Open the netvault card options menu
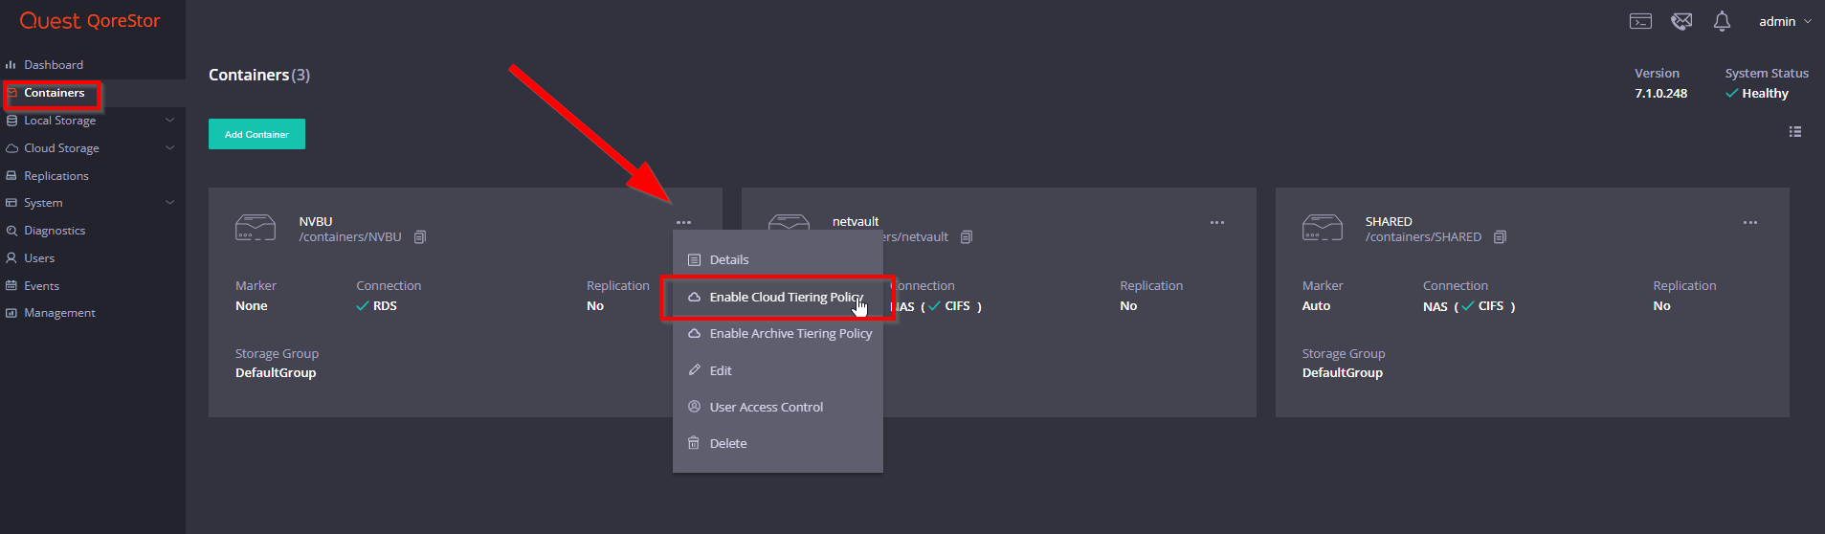The height and width of the screenshot is (534, 1825). (1217, 223)
